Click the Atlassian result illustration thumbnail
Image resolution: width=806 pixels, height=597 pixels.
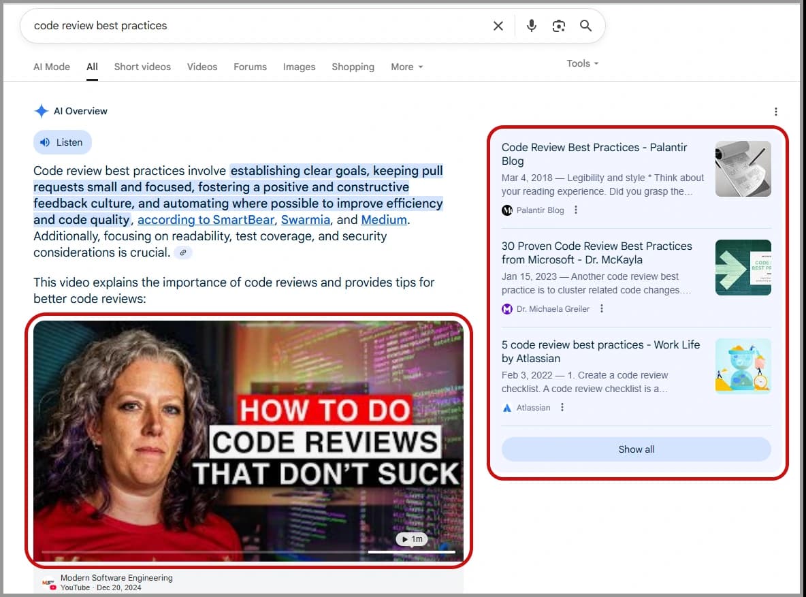[743, 366]
